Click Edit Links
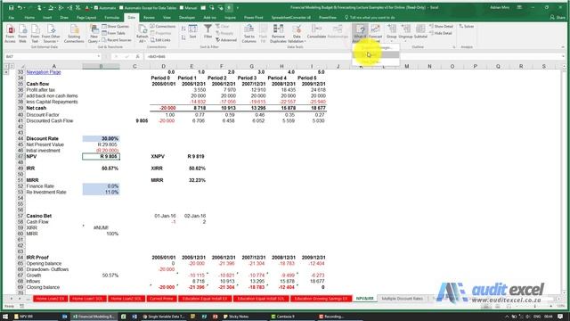The image size is (570, 321). [x=160, y=40]
